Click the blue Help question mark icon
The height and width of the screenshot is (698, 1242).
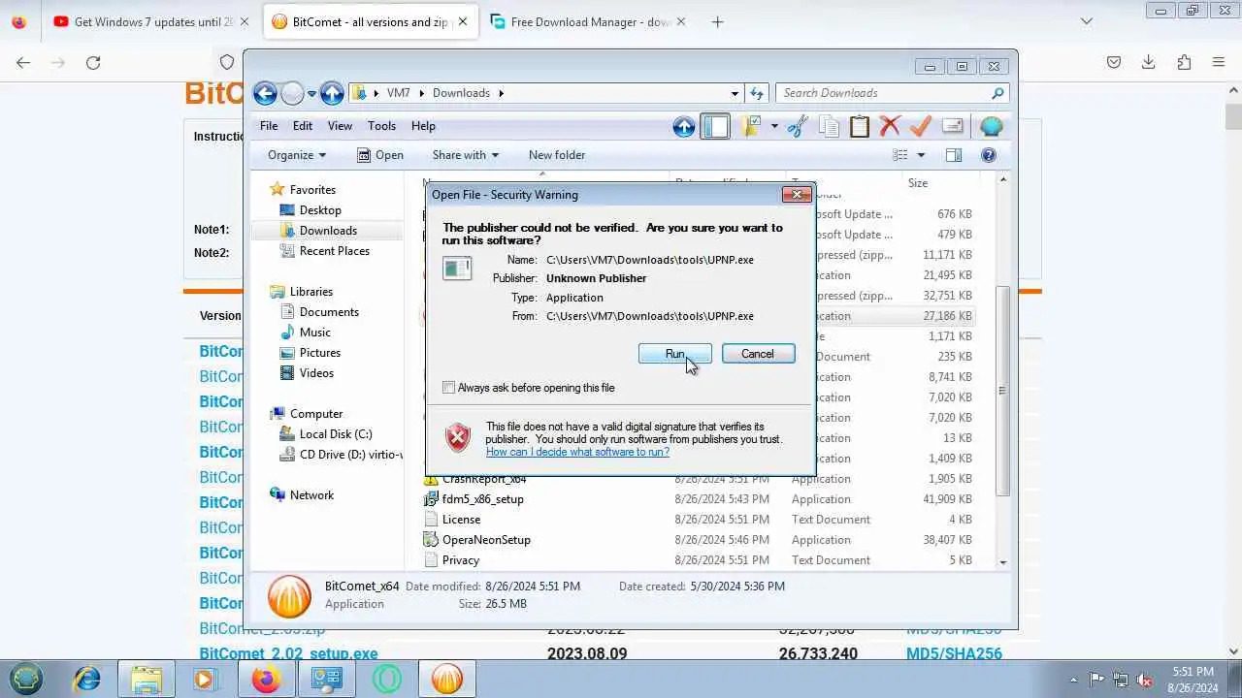tap(989, 155)
